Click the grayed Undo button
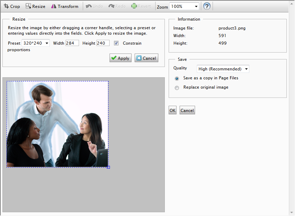Viewport: 295px width, 216px height. click(94, 6)
